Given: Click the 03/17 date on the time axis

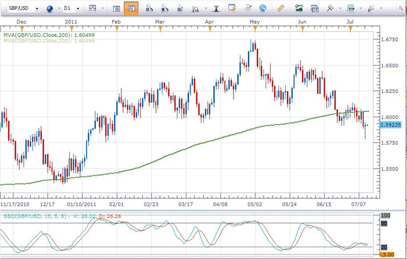Looking at the screenshot, I should coord(186,204).
